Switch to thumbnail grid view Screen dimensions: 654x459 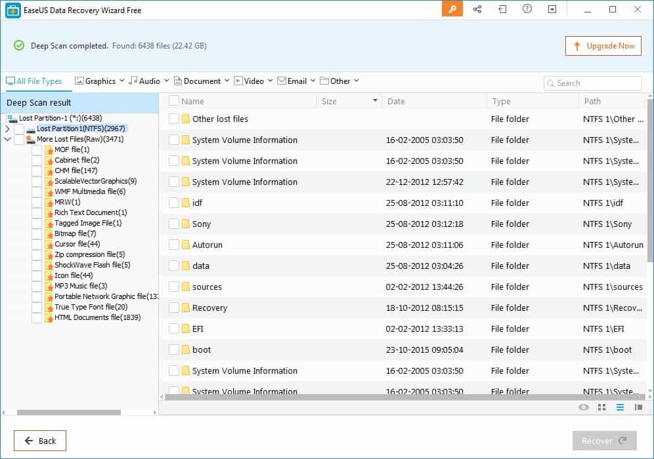pyautogui.click(x=601, y=407)
